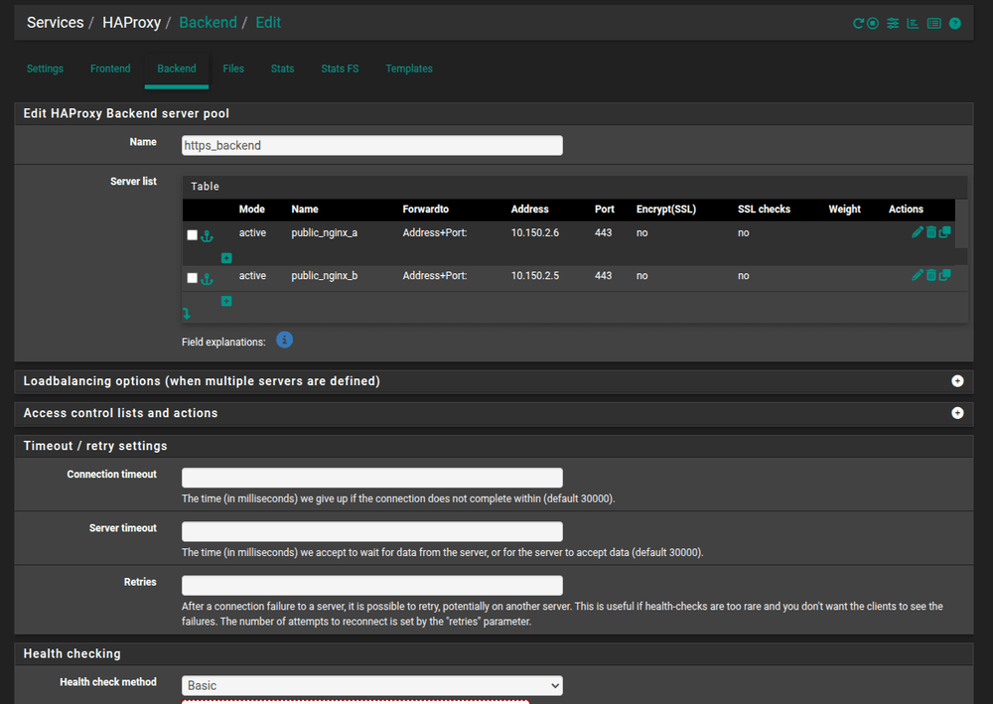Viewport: 993px width, 704px height.
Task: Click the Table caption text
Action: tap(206, 186)
